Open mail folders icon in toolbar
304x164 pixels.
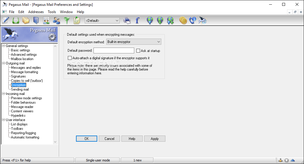click(x=26, y=20)
